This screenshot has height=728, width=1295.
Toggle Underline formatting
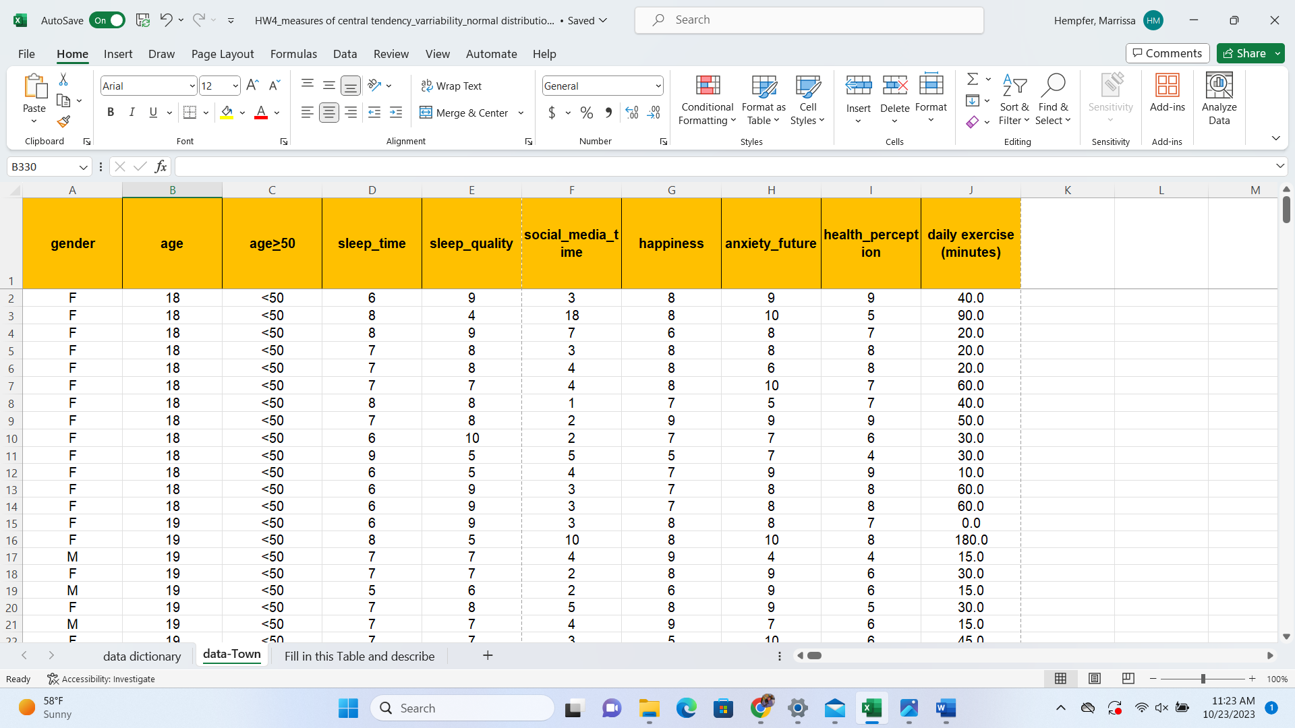[x=152, y=113]
